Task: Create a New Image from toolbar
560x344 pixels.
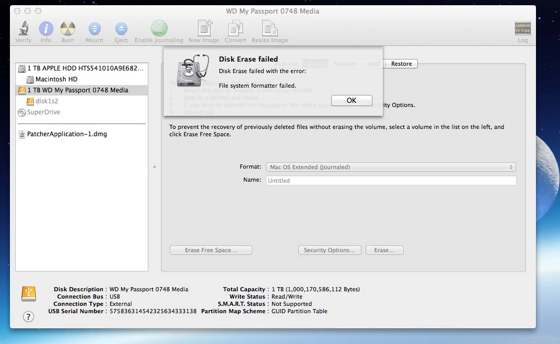Action: tap(205, 28)
